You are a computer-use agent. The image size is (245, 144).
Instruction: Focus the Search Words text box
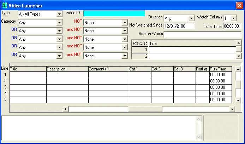pos(203,34)
